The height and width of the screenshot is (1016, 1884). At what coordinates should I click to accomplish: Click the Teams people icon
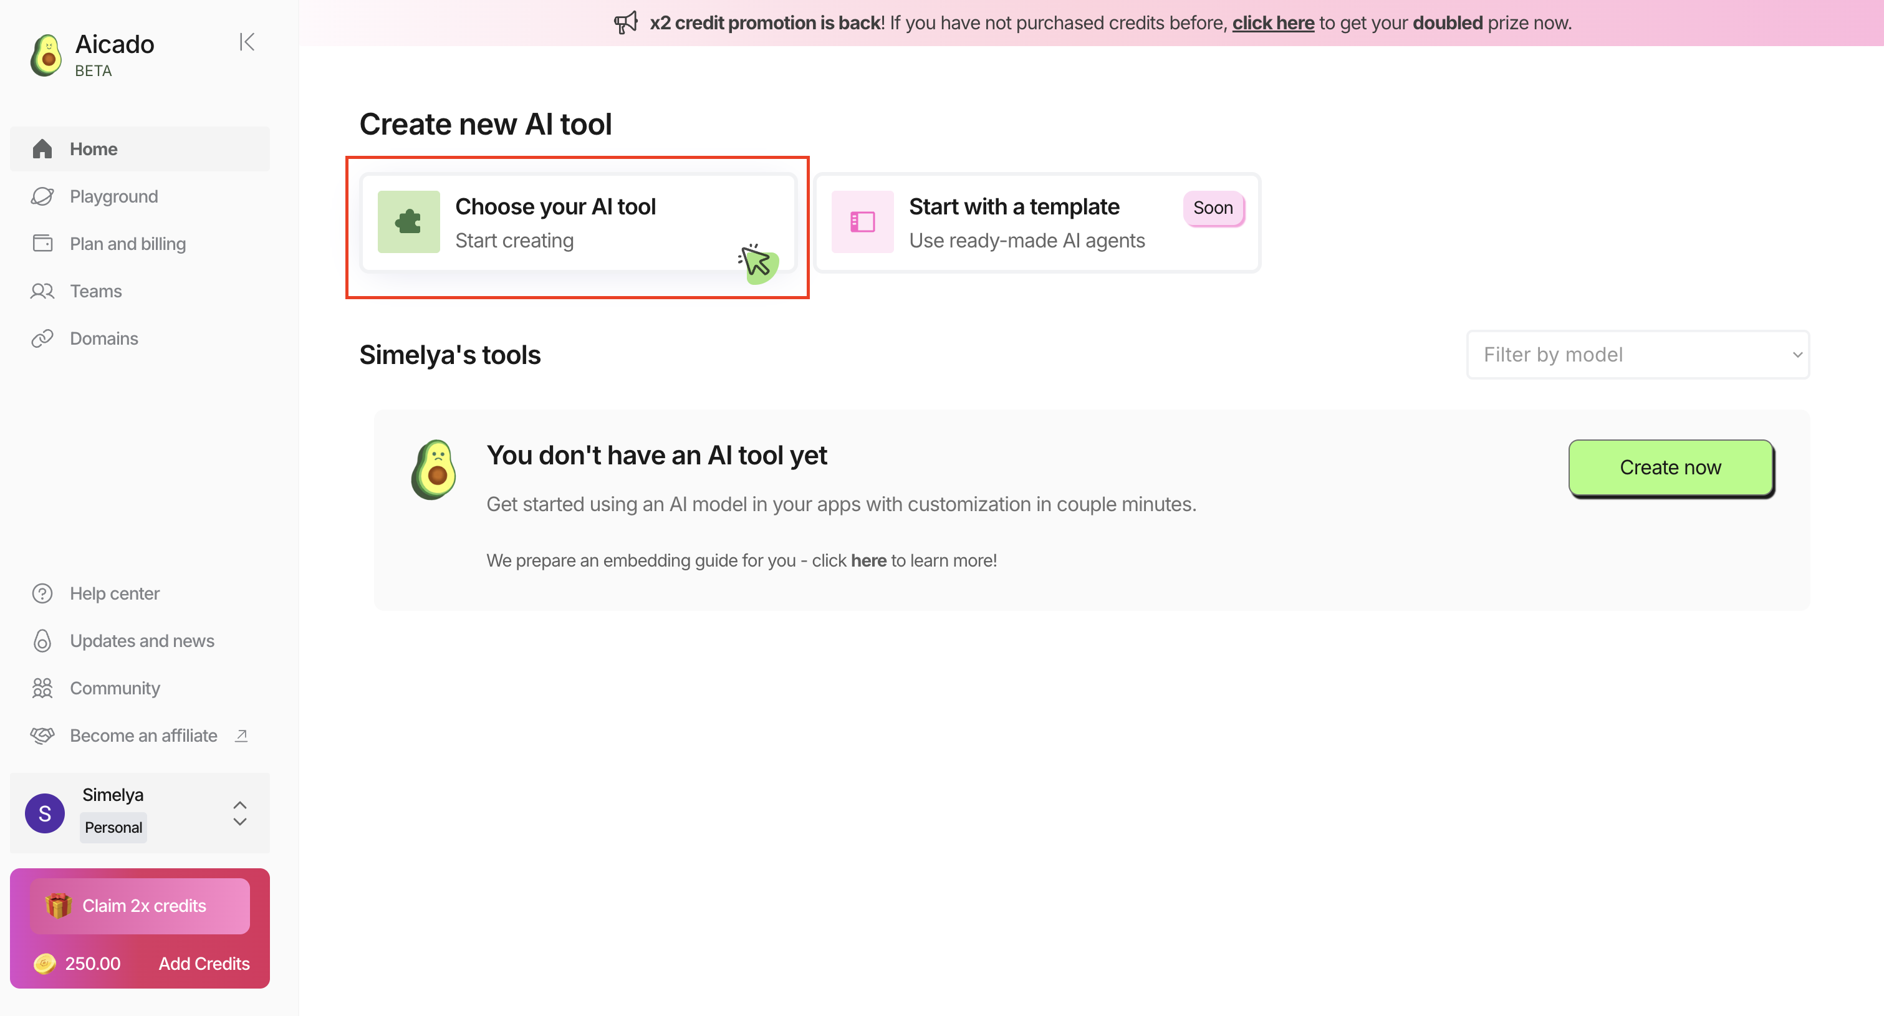(42, 291)
